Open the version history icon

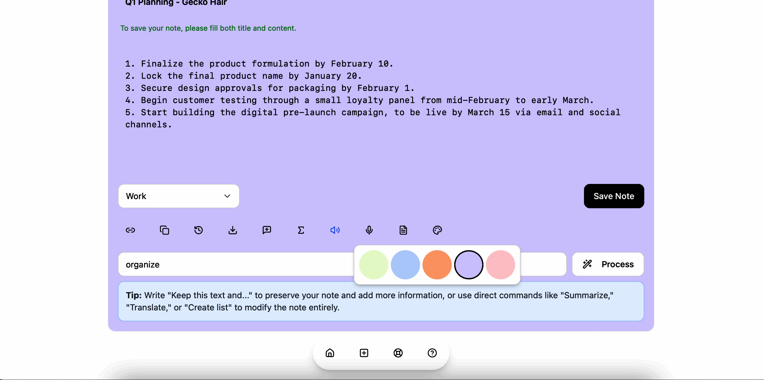click(199, 230)
